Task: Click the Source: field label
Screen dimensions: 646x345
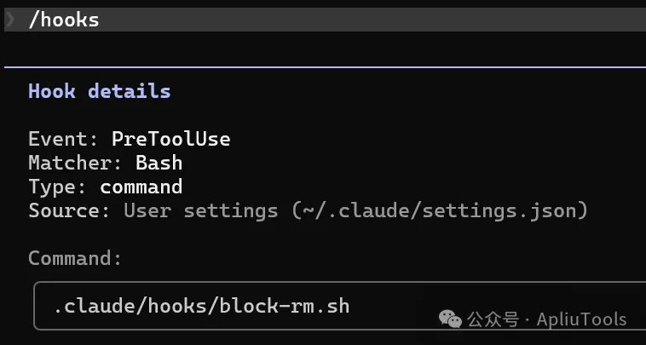Action: click(x=69, y=210)
